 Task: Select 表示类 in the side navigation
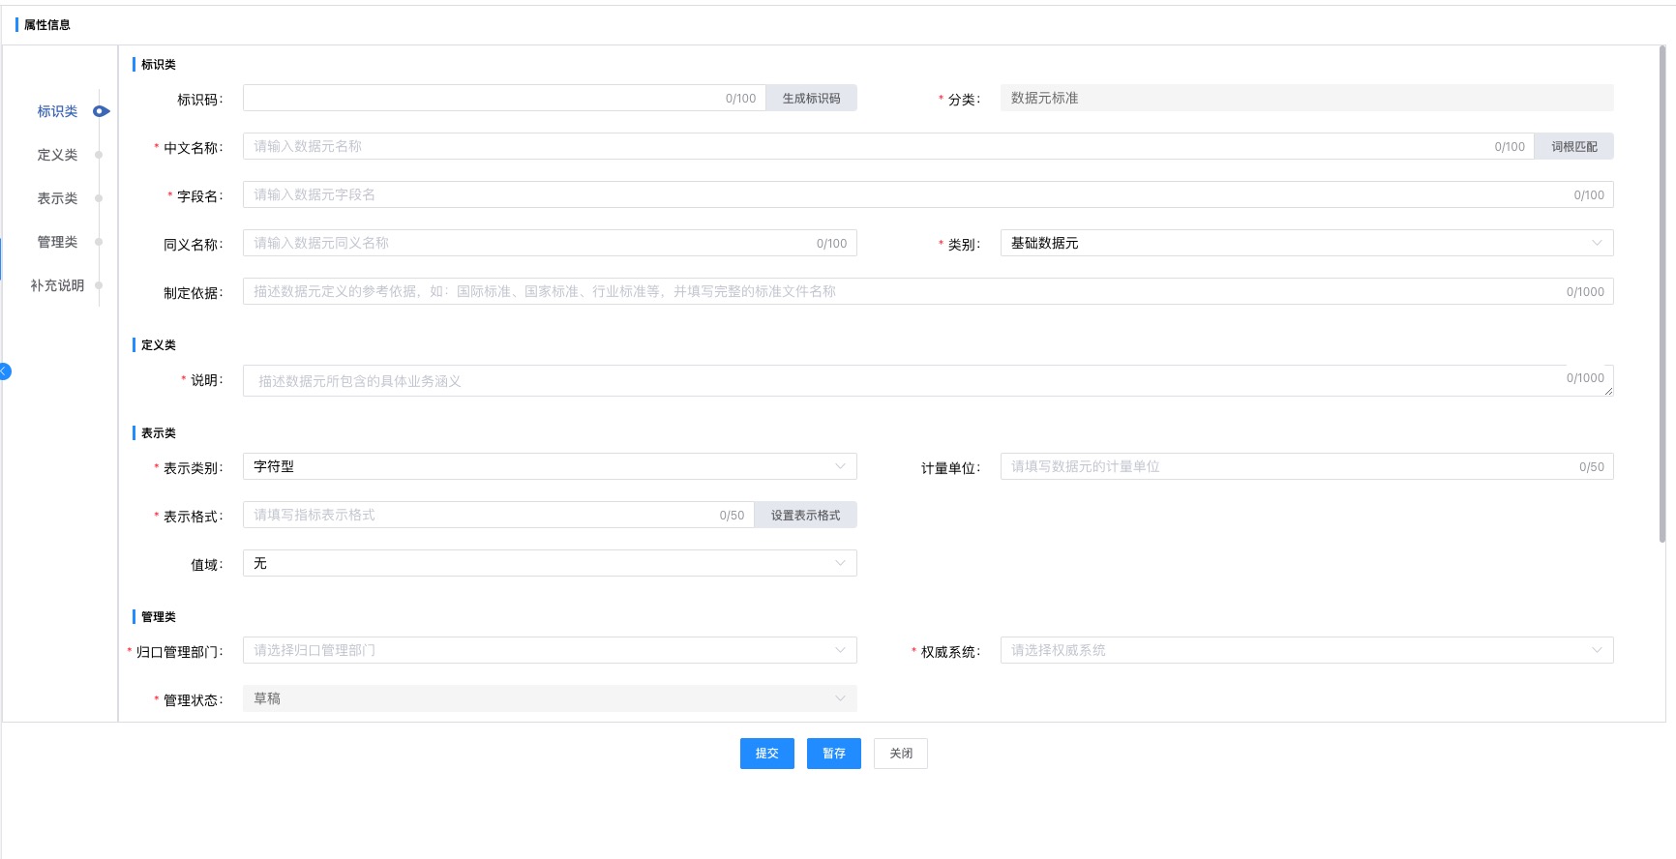[57, 198]
